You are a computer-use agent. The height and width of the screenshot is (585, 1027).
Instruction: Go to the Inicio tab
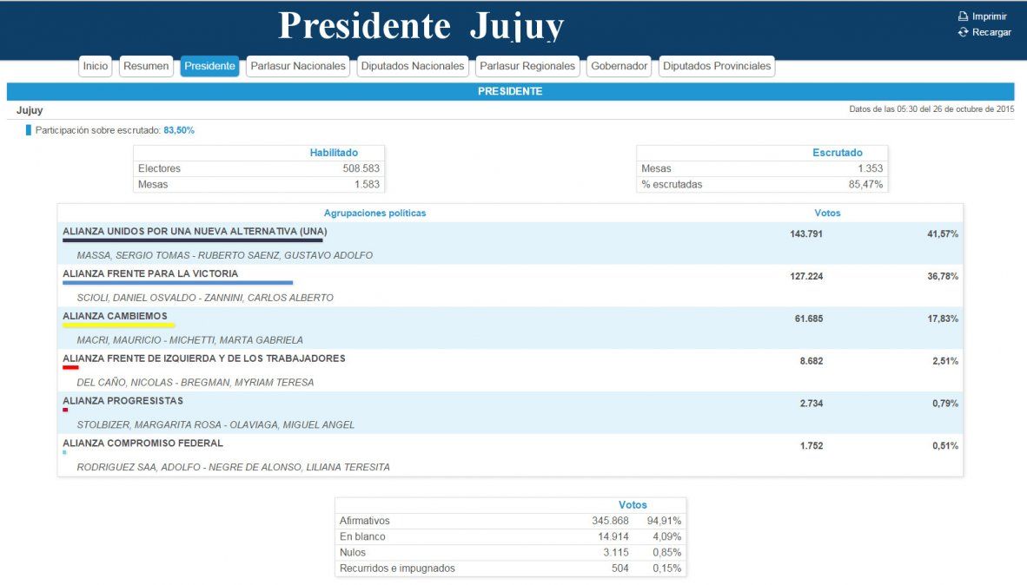point(96,66)
